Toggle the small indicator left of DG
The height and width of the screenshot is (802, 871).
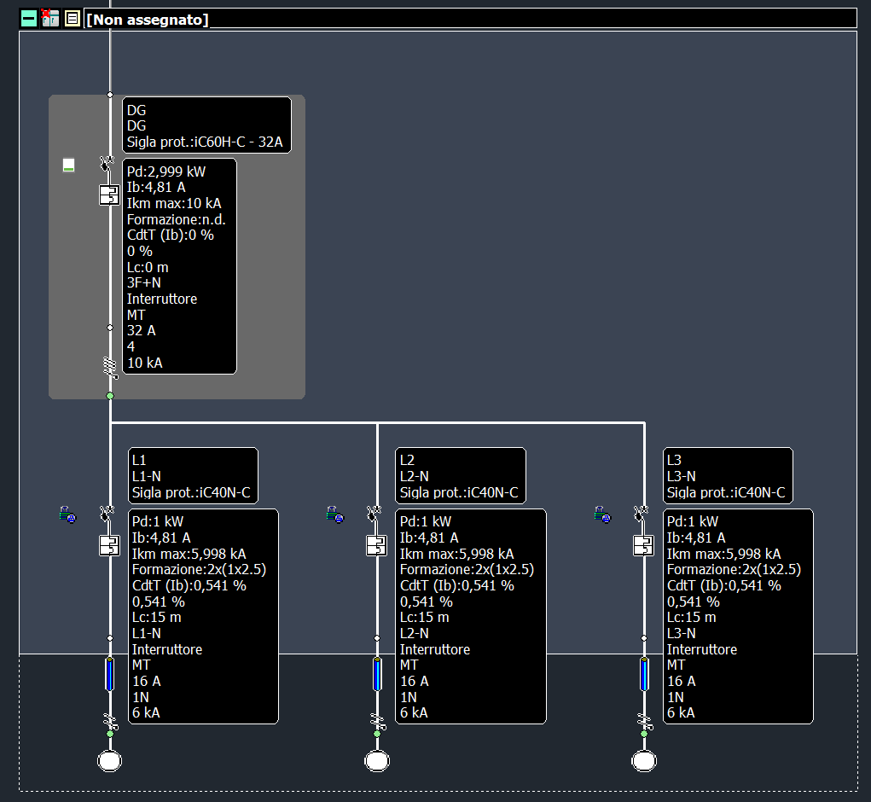69,165
